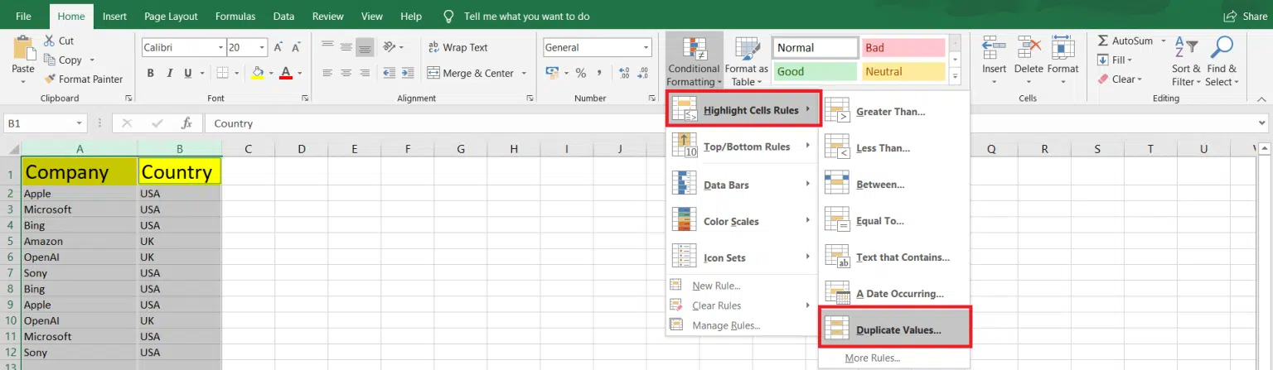
Task: Toggle Italic formatting
Action: [172, 73]
